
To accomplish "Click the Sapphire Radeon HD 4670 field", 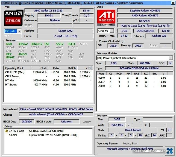I will [x=145, y=10].
